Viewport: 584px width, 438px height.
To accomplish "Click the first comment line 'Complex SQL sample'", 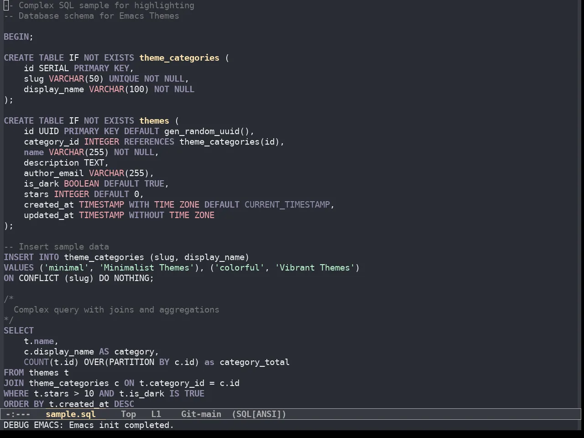I will click(99, 5).
